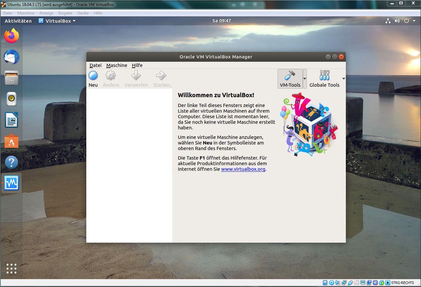Launch Thunderbird from the Ubuntu dock
The height and width of the screenshot is (287, 421).
point(11,57)
